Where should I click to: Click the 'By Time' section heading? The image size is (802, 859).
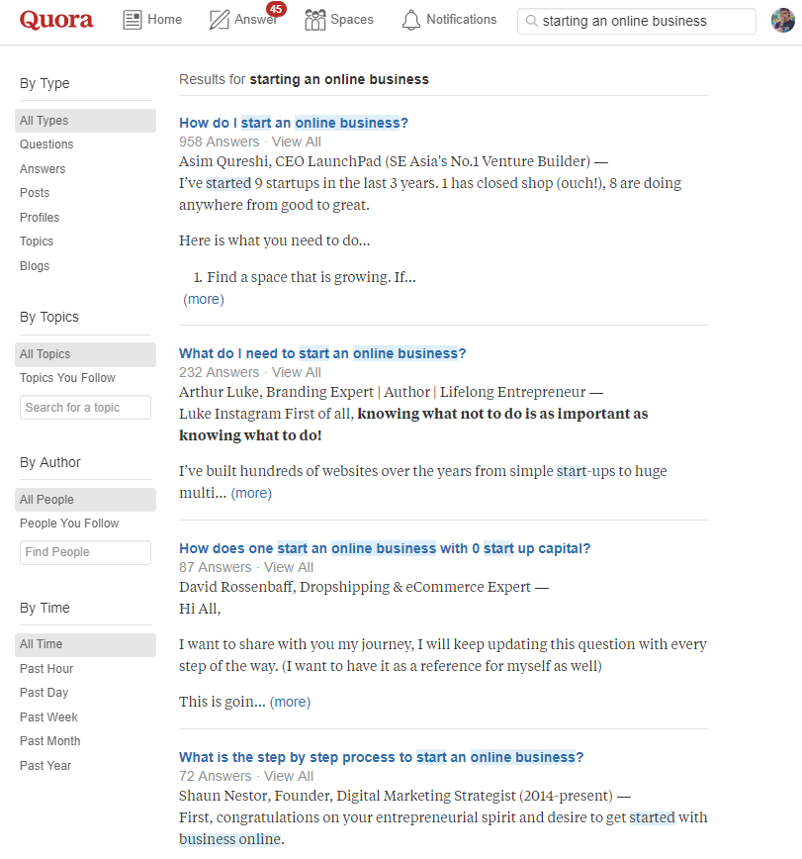pyautogui.click(x=45, y=608)
